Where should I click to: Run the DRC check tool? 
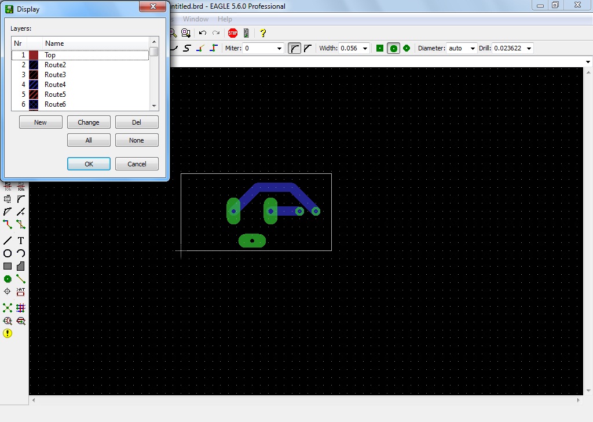coord(21,321)
